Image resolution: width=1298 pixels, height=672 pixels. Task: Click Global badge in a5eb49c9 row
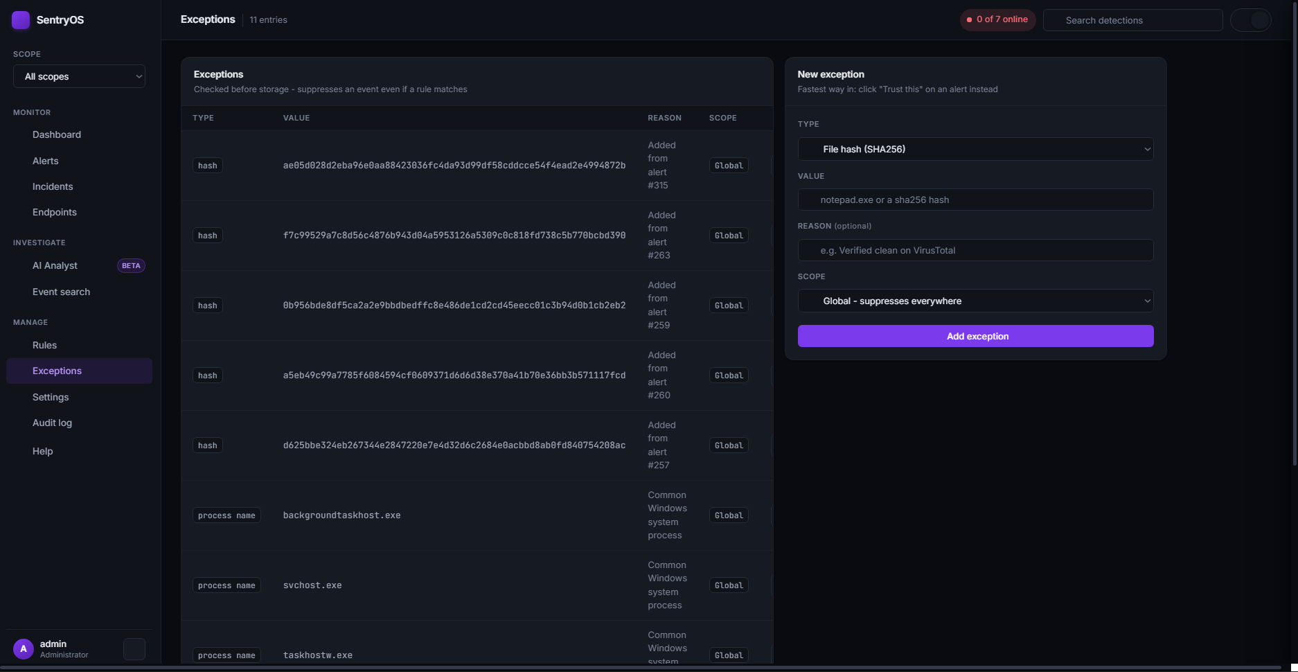click(x=729, y=375)
